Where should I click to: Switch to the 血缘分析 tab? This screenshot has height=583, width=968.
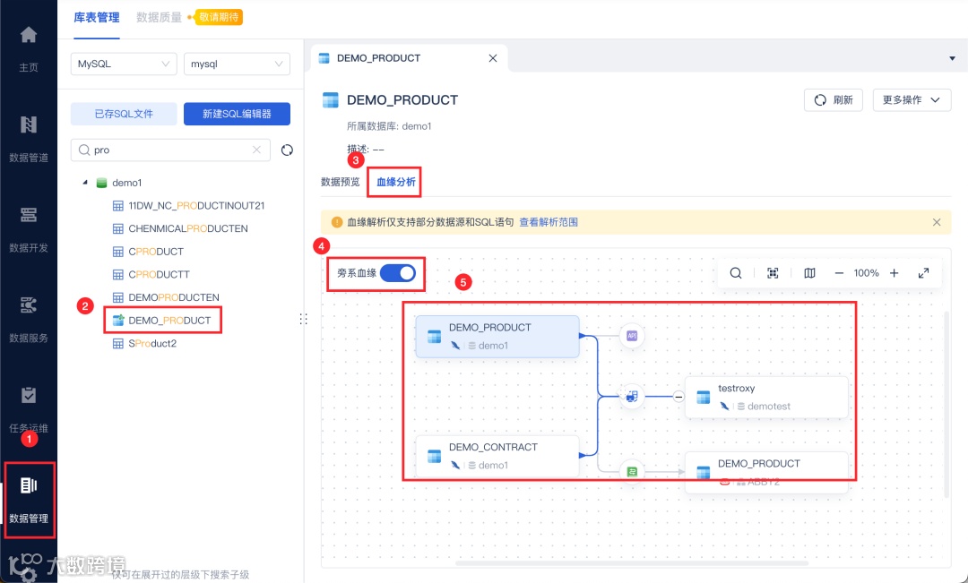pyautogui.click(x=396, y=182)
